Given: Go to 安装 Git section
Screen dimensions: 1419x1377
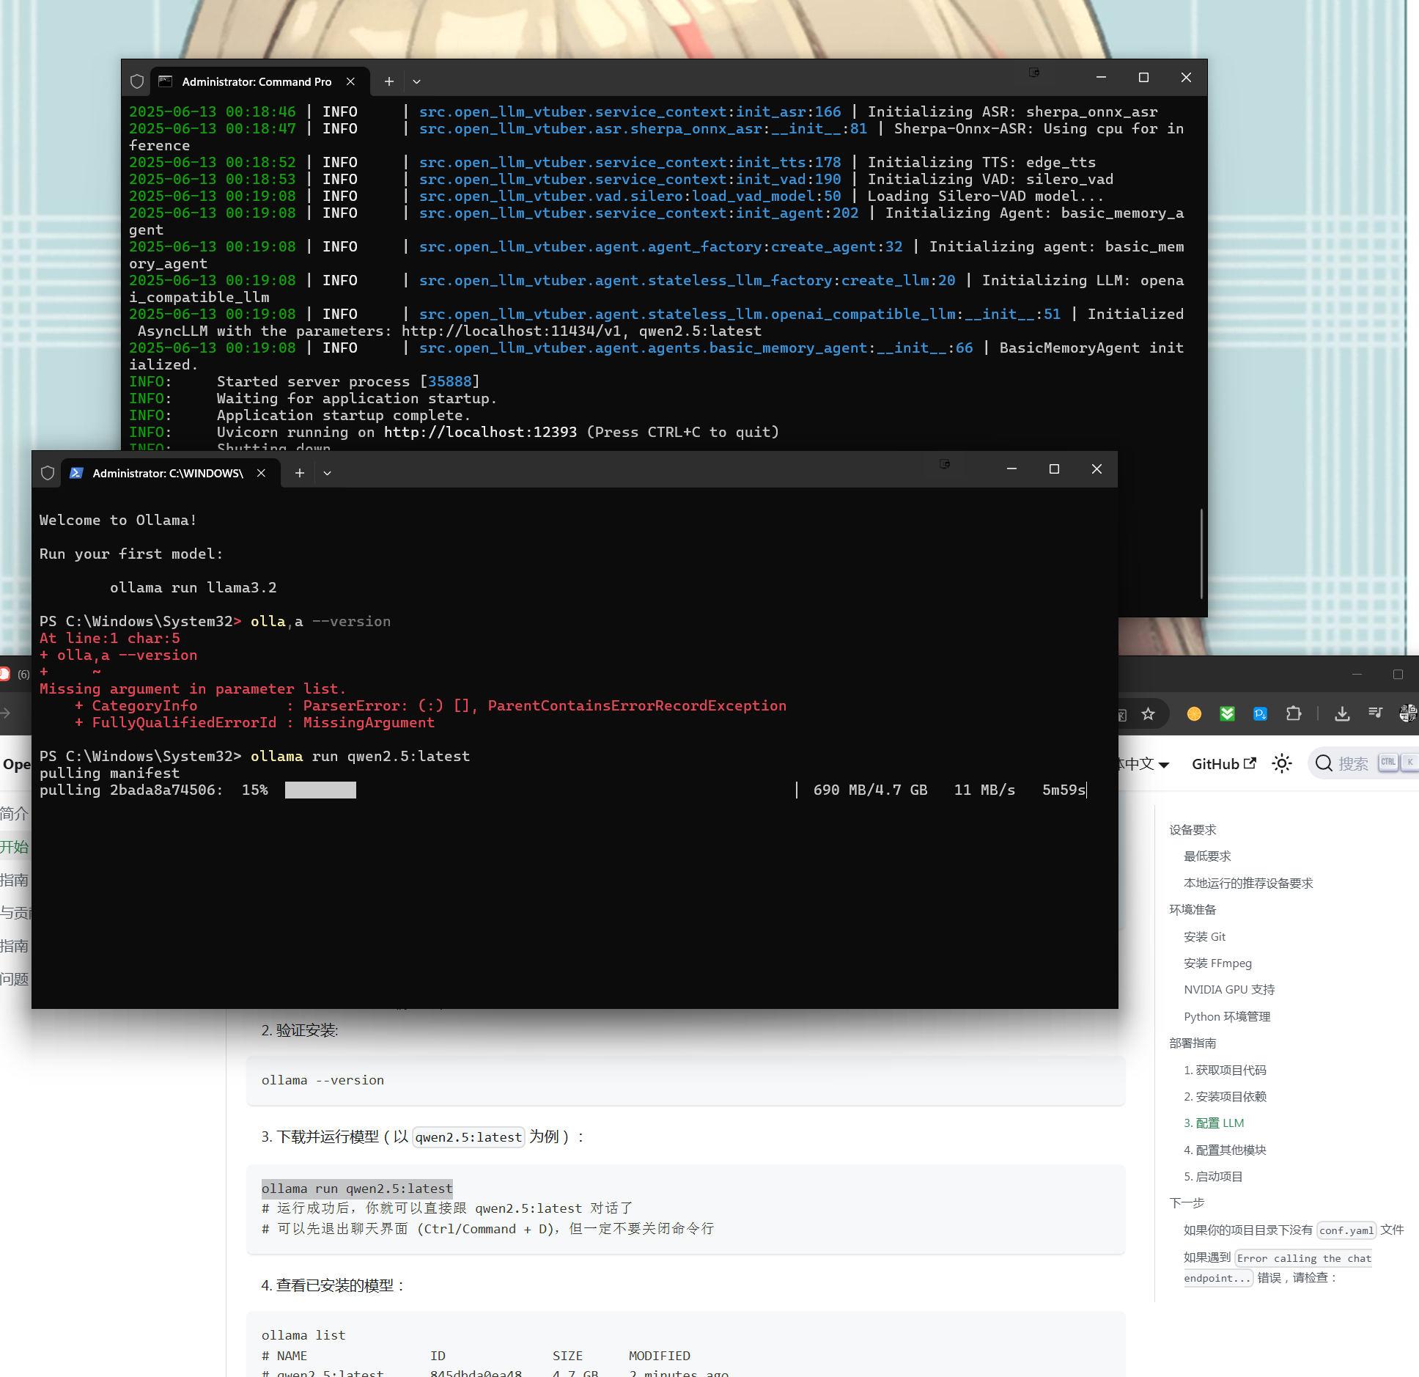Looking at the screenshot, I should coord(1204,936).
